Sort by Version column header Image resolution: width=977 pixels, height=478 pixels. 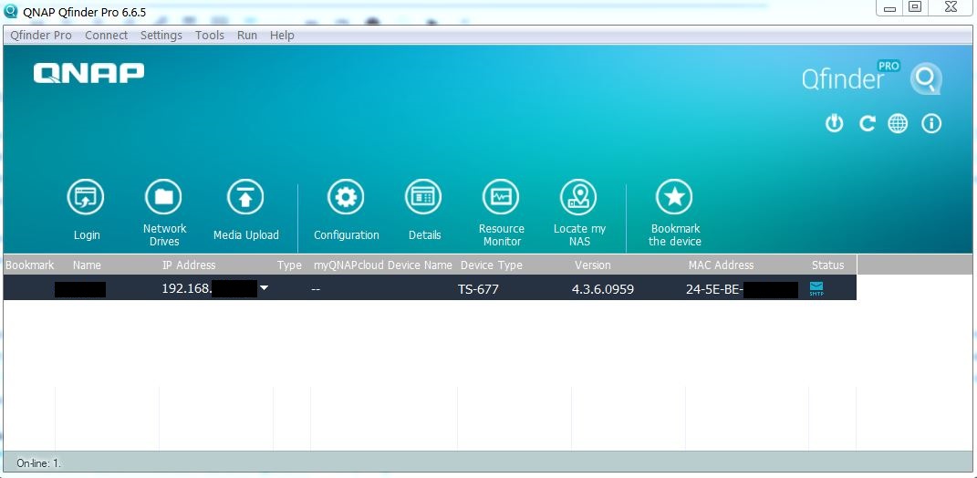[593, 265]
